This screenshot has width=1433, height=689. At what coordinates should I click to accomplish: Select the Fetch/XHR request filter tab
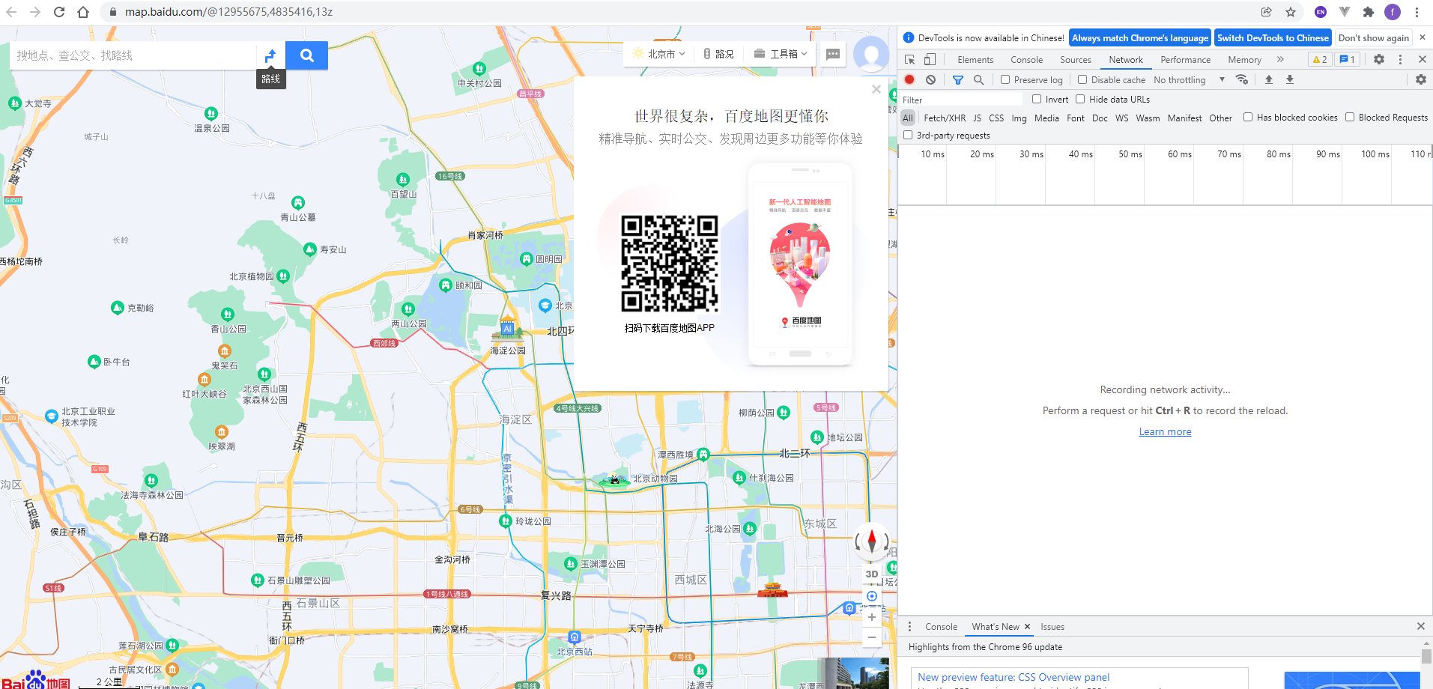tap(943, 118)
